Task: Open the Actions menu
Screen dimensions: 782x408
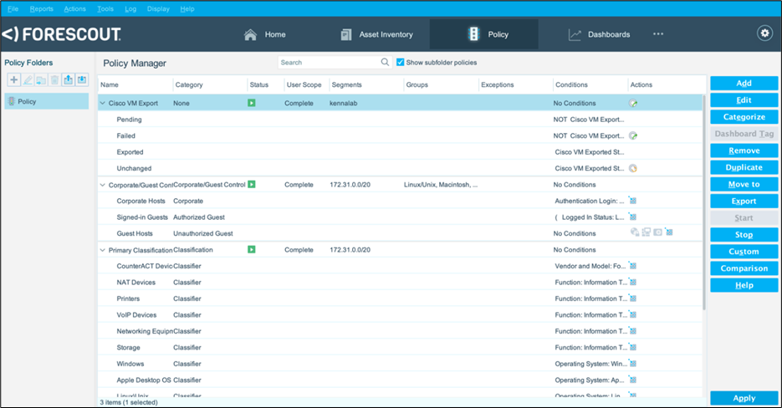Action: pyautogui.click(x=74, y=8)
